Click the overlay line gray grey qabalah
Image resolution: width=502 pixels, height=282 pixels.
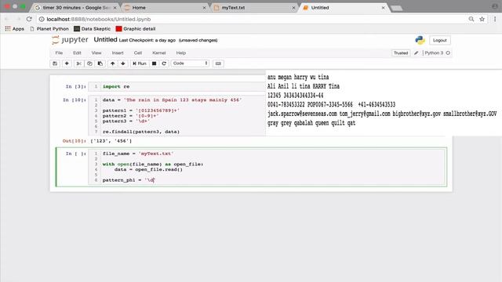pyautogui.click(x=311, y=123)
